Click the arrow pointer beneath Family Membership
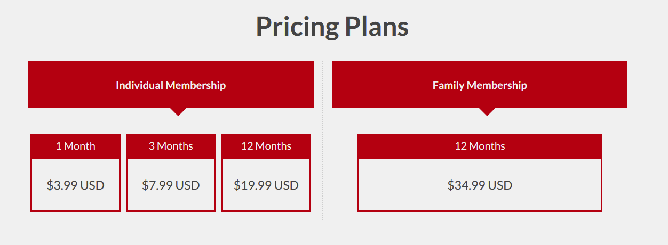Image resolution: width=668 pixels, height=245 pixels. (x=487, y=111)
